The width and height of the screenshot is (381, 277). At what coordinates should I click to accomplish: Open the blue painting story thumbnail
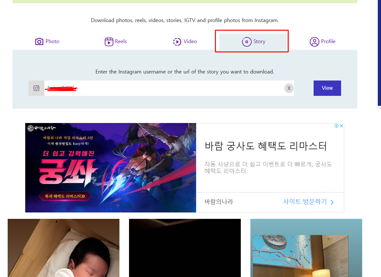point(306,248)
